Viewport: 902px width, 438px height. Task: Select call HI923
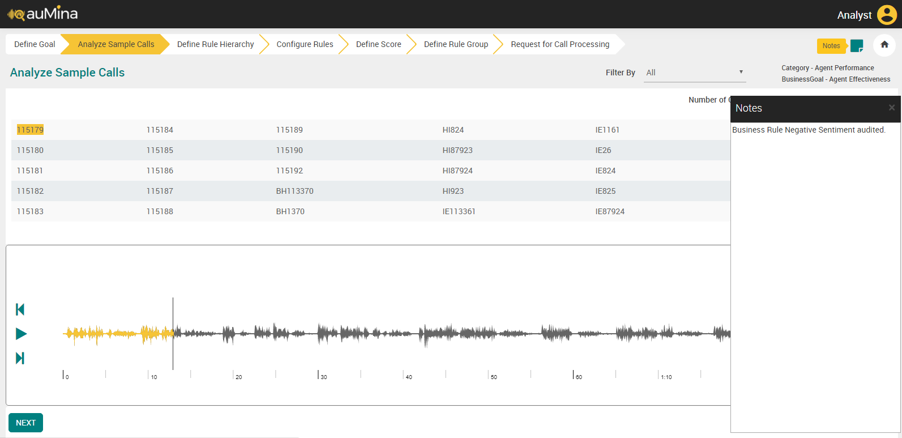(x=453, y=191)
